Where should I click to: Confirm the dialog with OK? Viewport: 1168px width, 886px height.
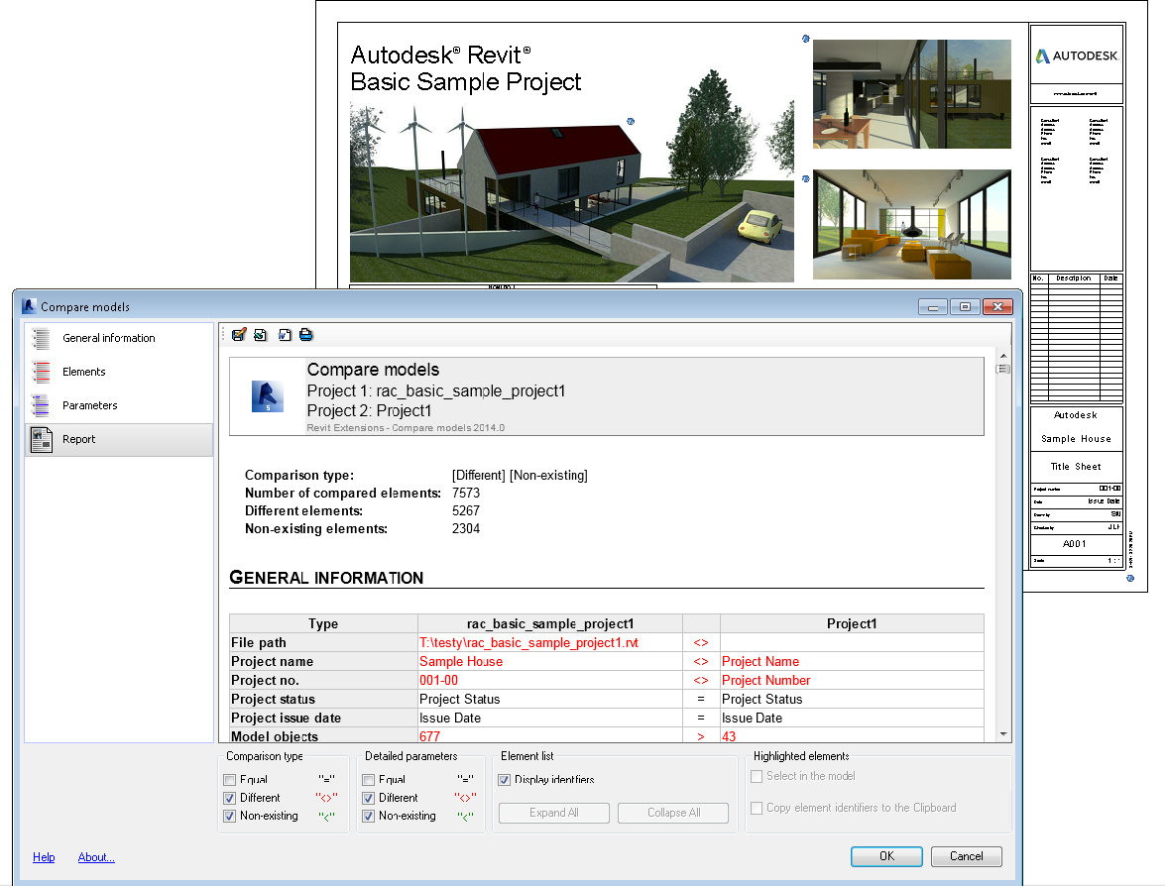[885, 856]
